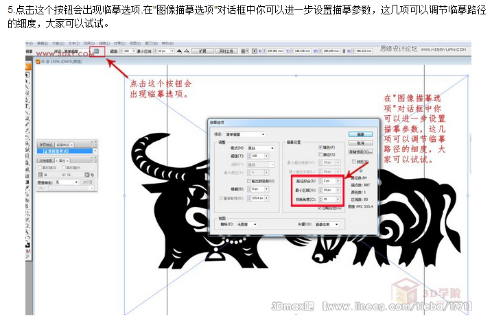
Task: Click the threshold 128 field in control bar
Action: (x=128, y=51)
